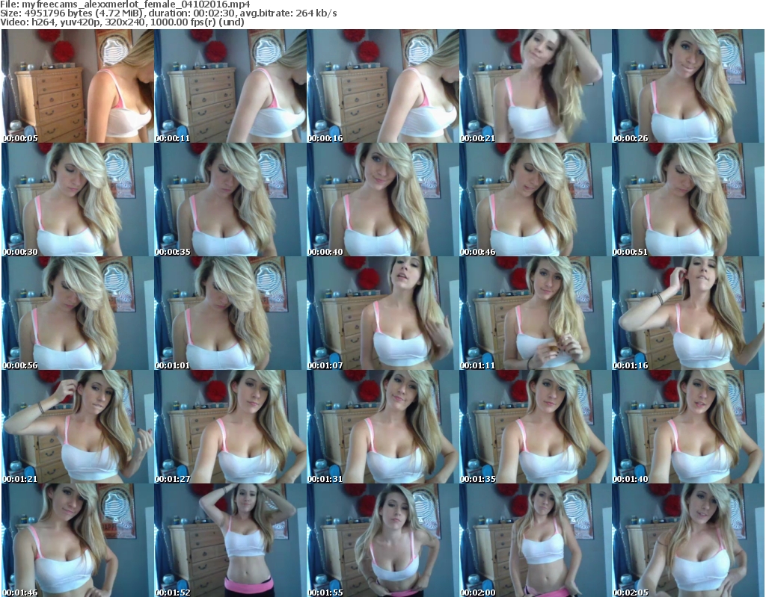This screenshot has width=766, height=597.
Task: Click the frame at 00:00:40
Action: pyautogui.click(x=382, y=199)
